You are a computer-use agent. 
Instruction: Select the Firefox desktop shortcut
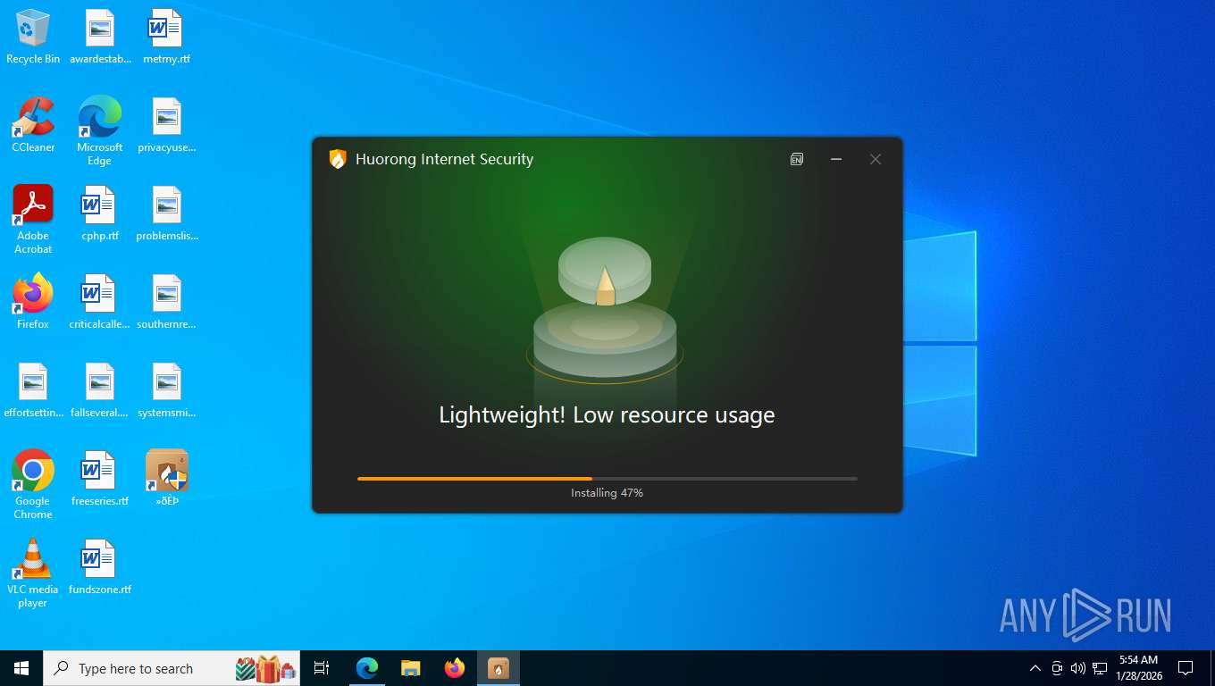[x=33, y=302]
